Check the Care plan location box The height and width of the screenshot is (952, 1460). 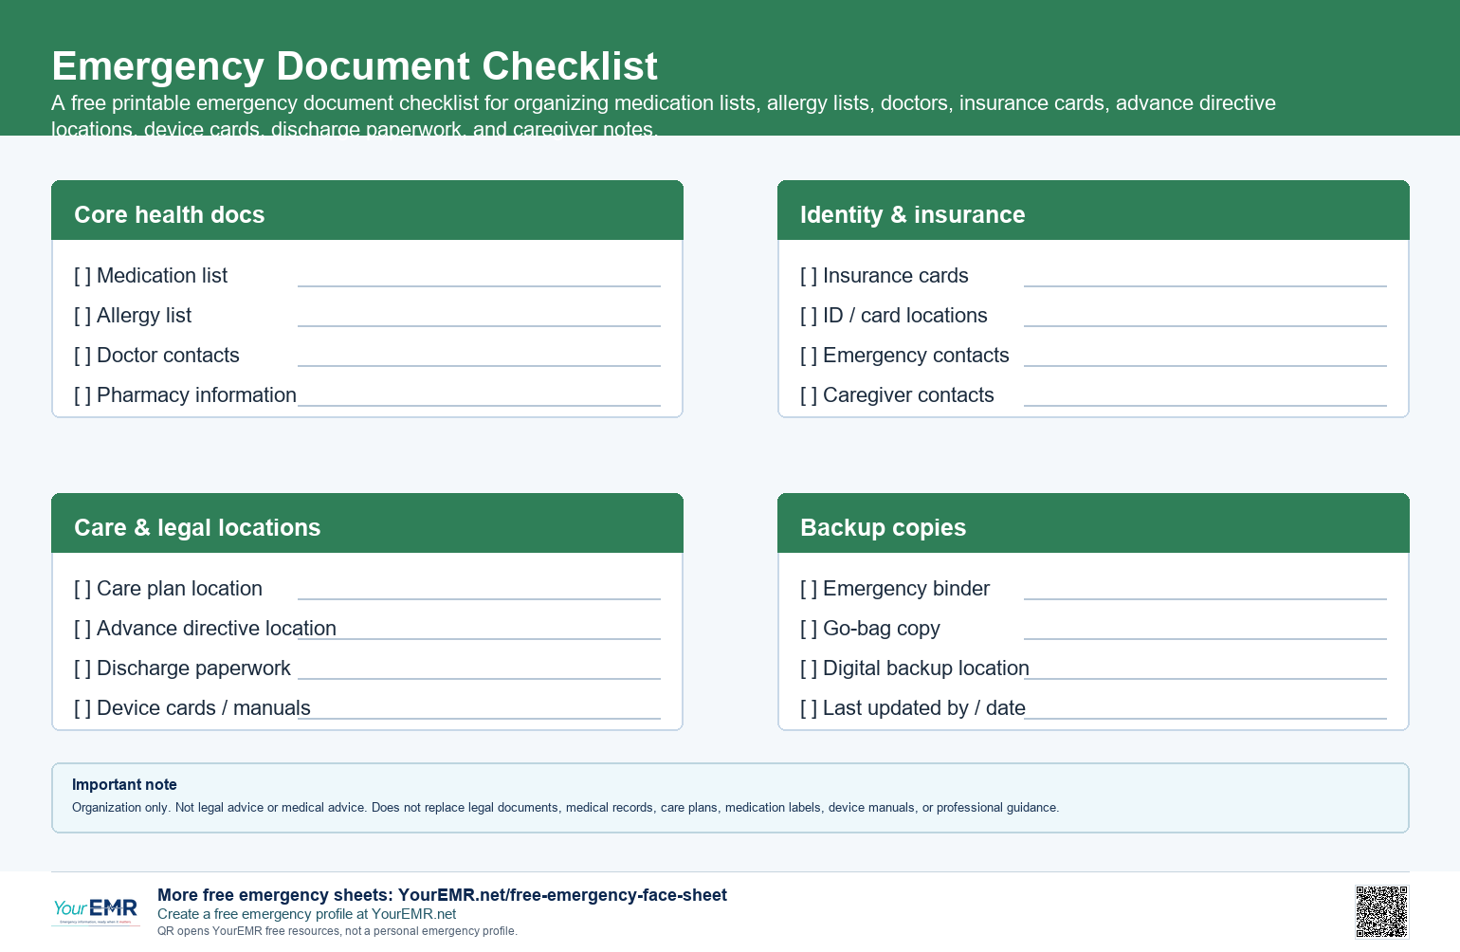click(82, 589)
